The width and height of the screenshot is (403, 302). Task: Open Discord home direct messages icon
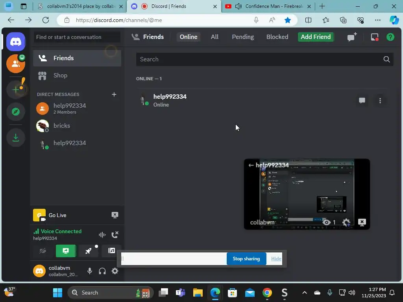point(16,42)
